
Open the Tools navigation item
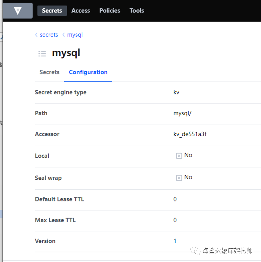(x=137, y=11)
